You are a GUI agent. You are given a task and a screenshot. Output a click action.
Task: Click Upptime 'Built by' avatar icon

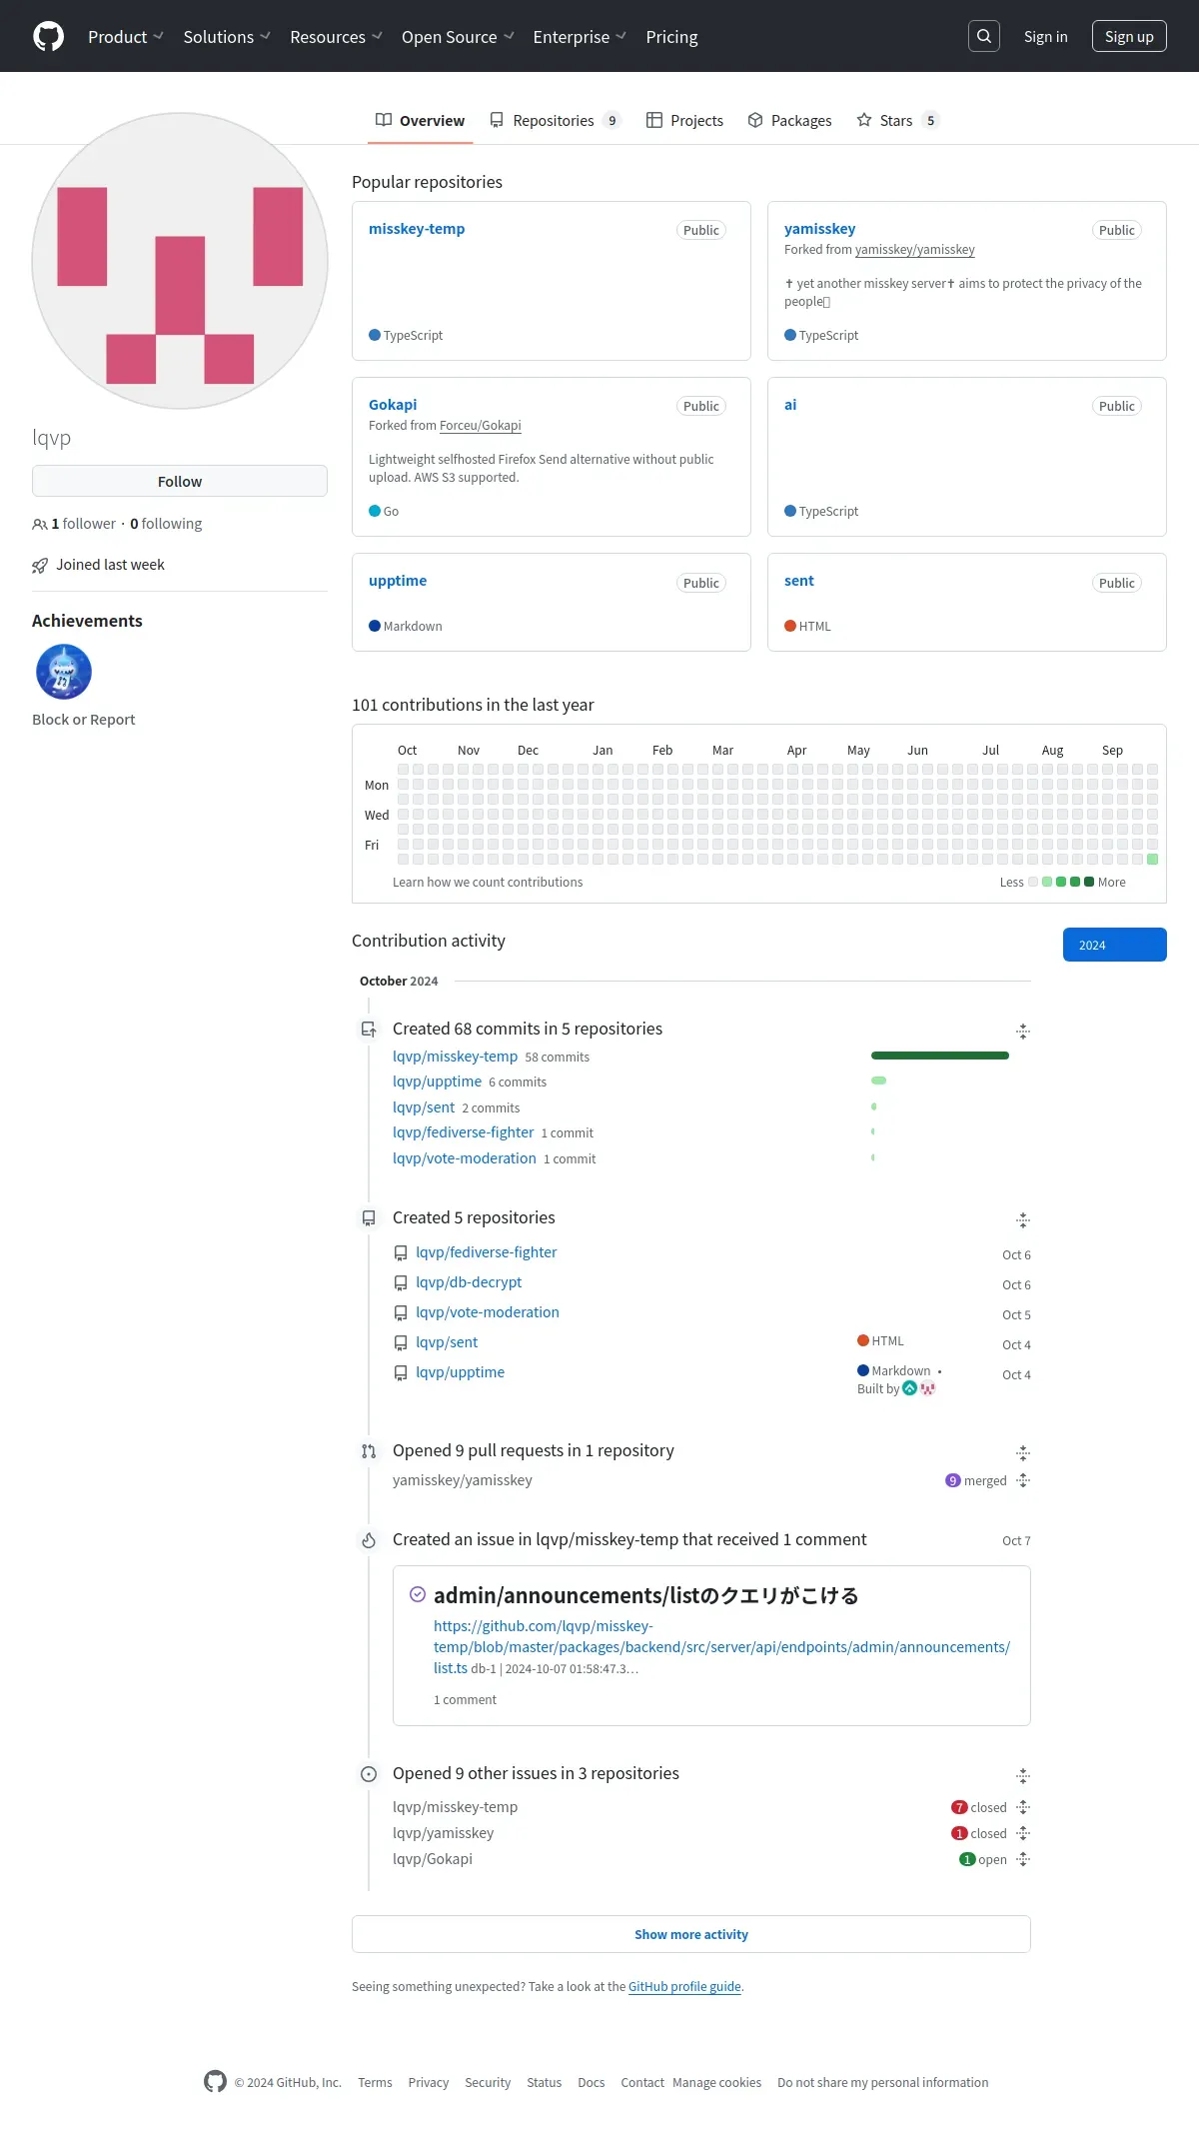910,1388
